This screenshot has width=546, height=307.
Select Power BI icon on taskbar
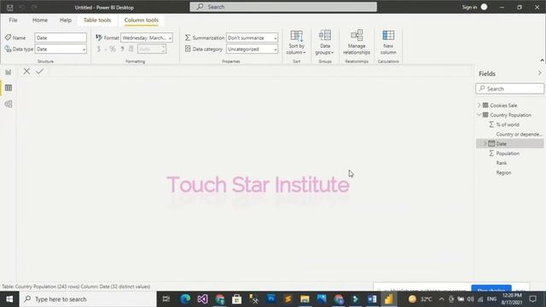(389, 299)
